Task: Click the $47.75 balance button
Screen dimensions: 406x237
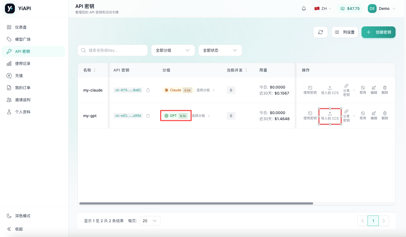Action: pos(350,9)
